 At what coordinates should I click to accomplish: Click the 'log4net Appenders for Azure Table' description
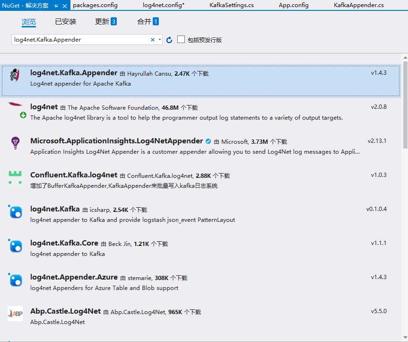[x=104, y=288]
